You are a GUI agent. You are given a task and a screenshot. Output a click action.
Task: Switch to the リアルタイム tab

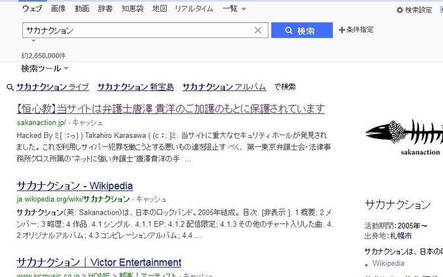click(194, 8)
